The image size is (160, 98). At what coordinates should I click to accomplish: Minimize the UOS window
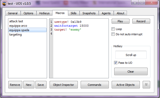(135, 2)
